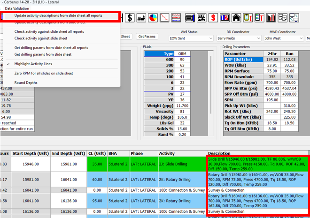The width and height of the screenshot is (310, 218).
Task: Choose Check activity against slide sheet all reports
Action: pyautogui.click(x=49, y=31)
